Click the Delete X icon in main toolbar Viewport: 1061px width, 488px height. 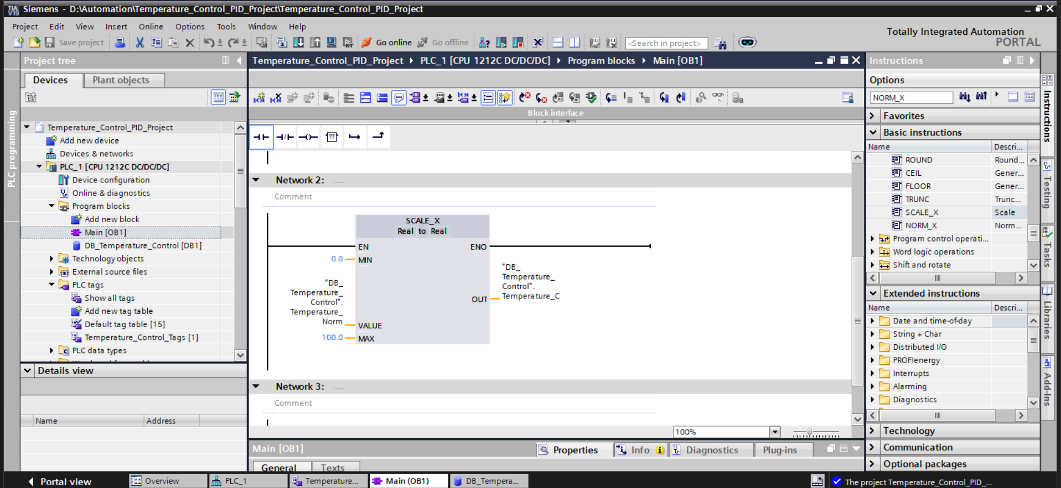tap(190, 43)
